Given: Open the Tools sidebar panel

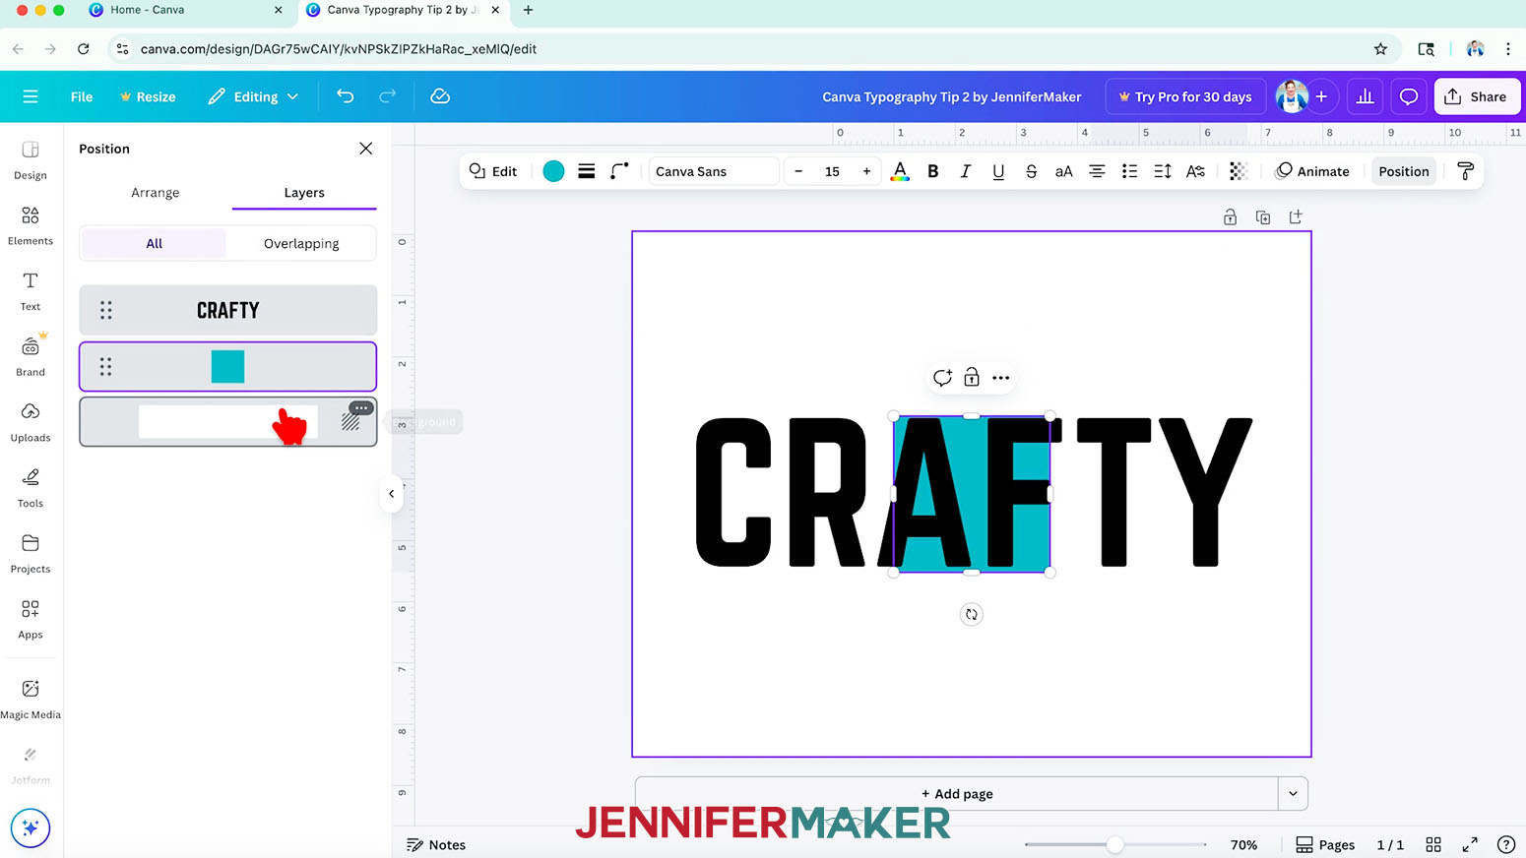Looking at the screenshot, I should 31,488.
